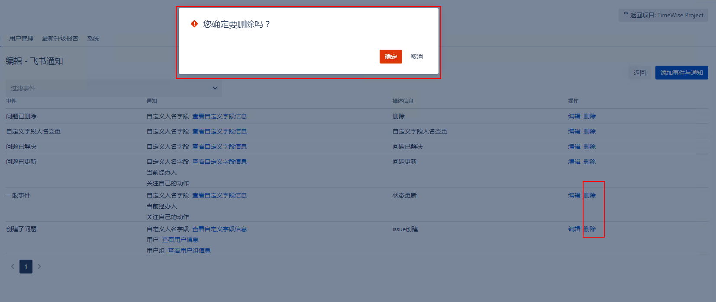Click the red 确定 confirm button
Screen dimensions: 716x302
pos(390,57)
